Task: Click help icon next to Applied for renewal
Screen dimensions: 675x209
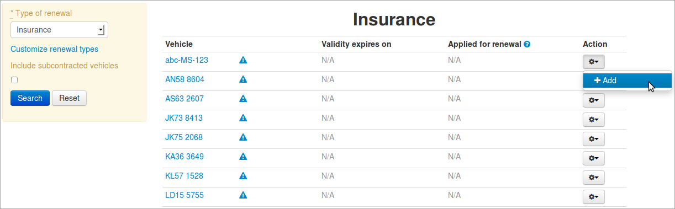Action: [527, 44]
